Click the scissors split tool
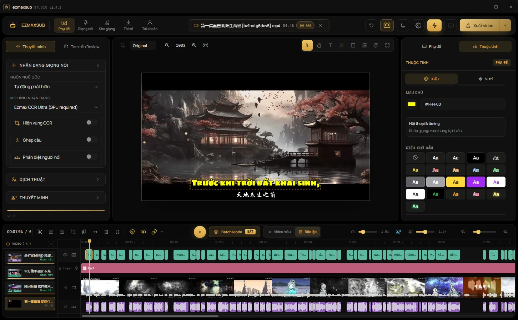 point(40,232)
